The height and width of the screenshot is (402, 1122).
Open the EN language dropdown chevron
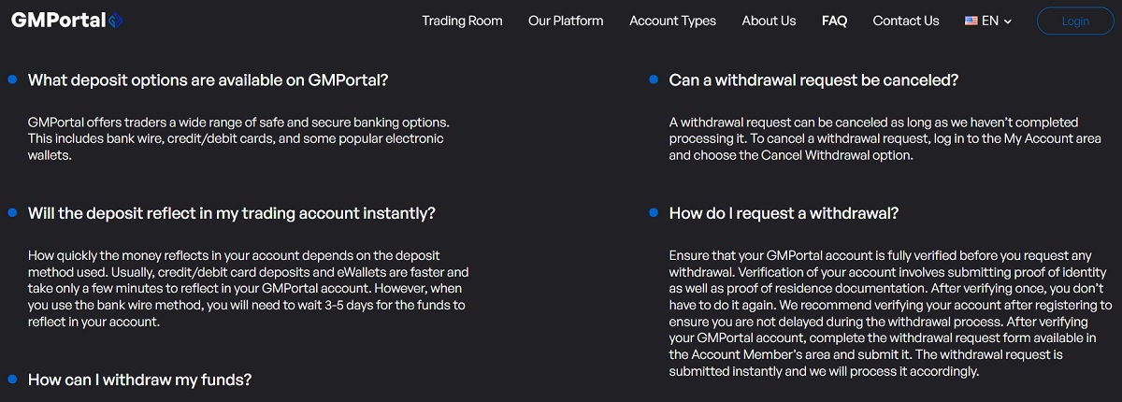1008,22
